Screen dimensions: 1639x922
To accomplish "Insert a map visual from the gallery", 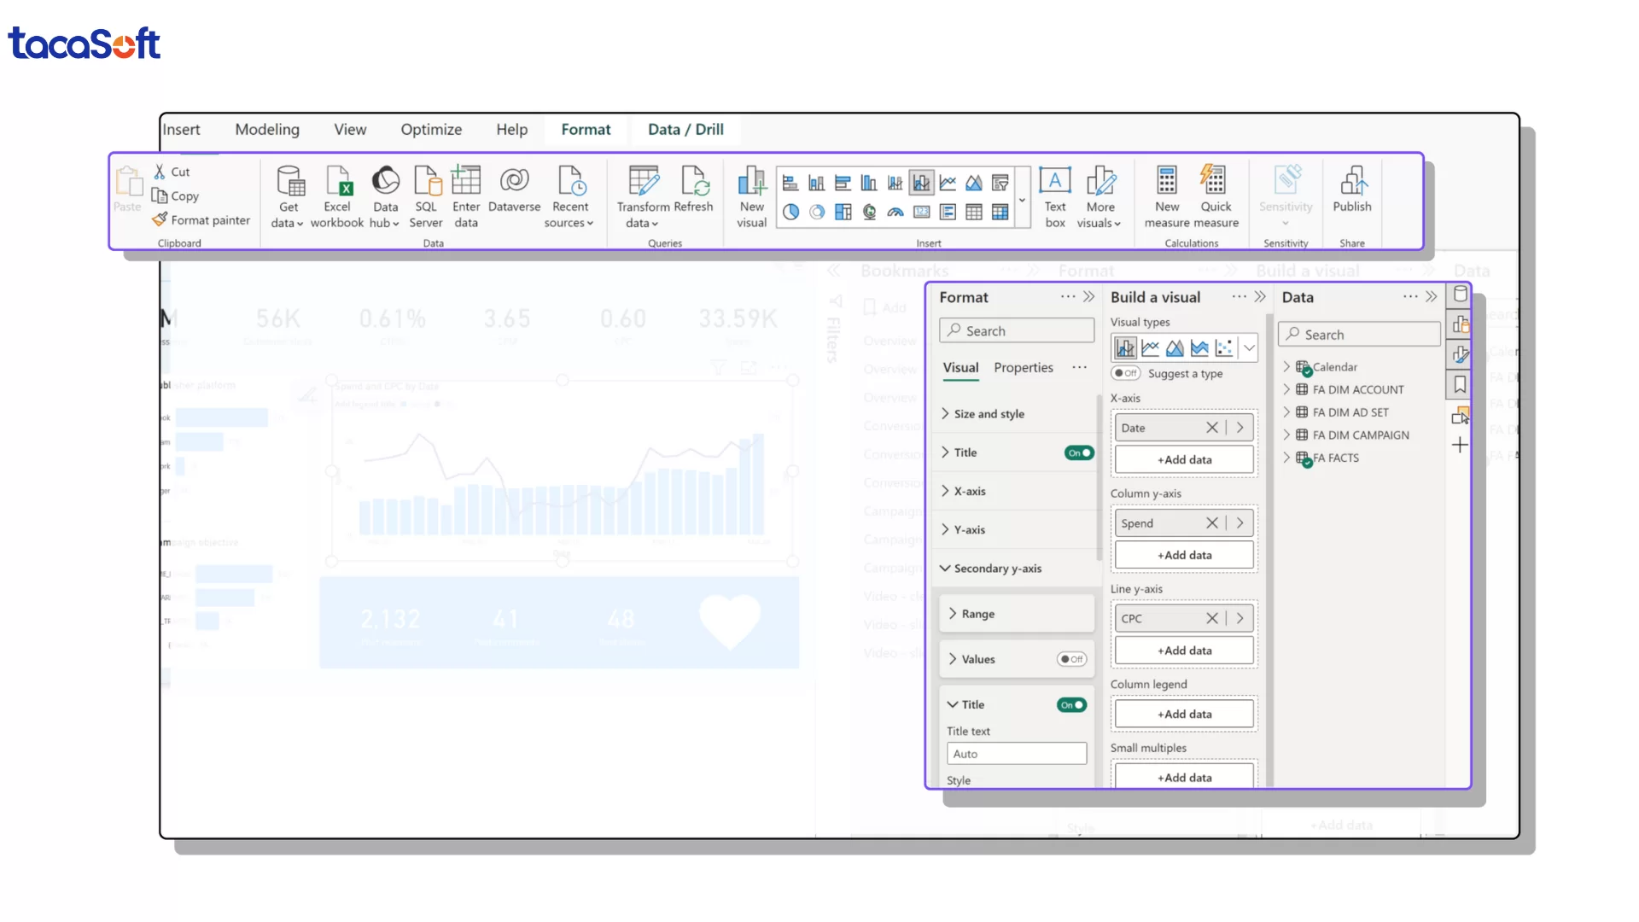I will (x=869, y=213).
